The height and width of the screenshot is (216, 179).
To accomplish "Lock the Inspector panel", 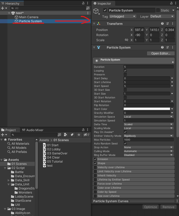I will coord(171,3).
